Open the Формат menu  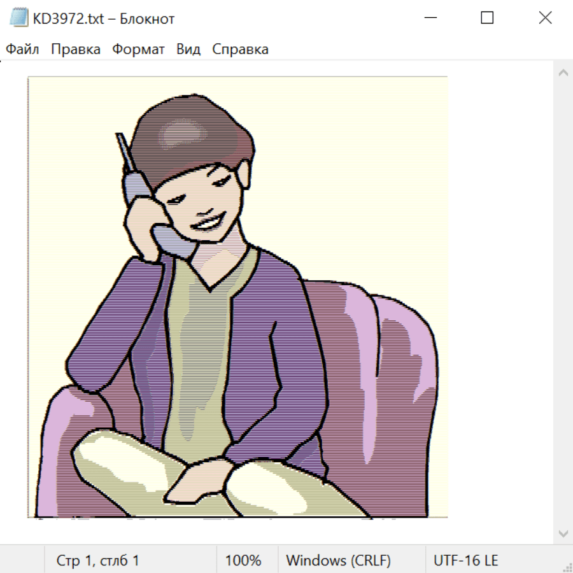138,49
